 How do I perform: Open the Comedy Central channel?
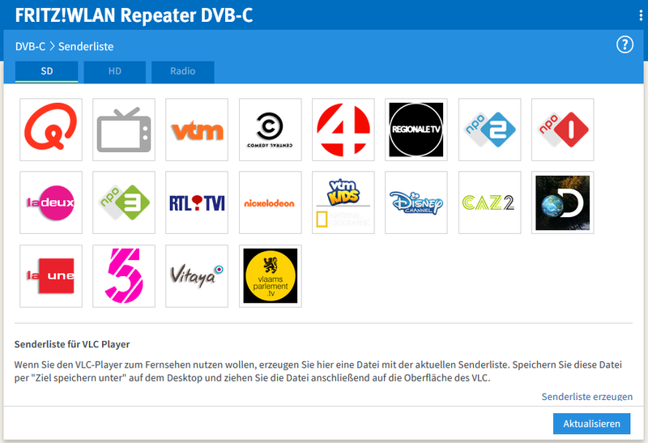270,130
